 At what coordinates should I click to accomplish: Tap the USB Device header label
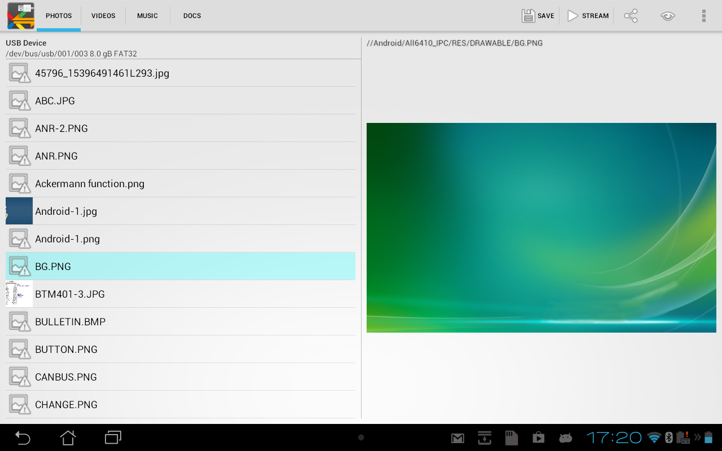coord(26,43)
